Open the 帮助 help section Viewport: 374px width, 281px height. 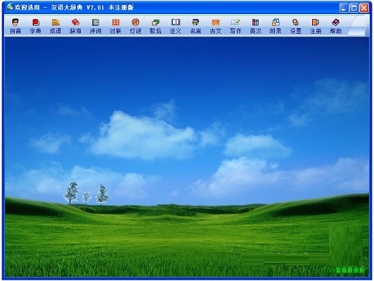click(335, 26)
